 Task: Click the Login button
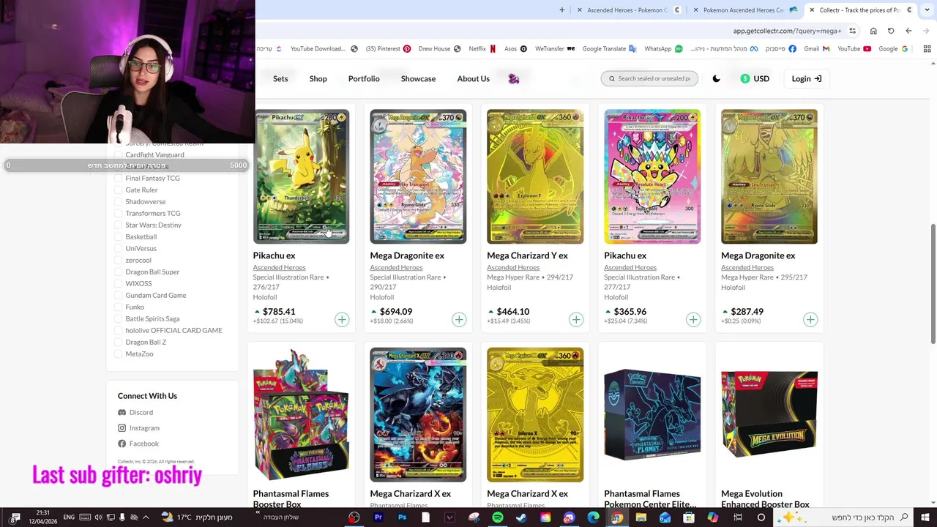[x=806, y=79]
